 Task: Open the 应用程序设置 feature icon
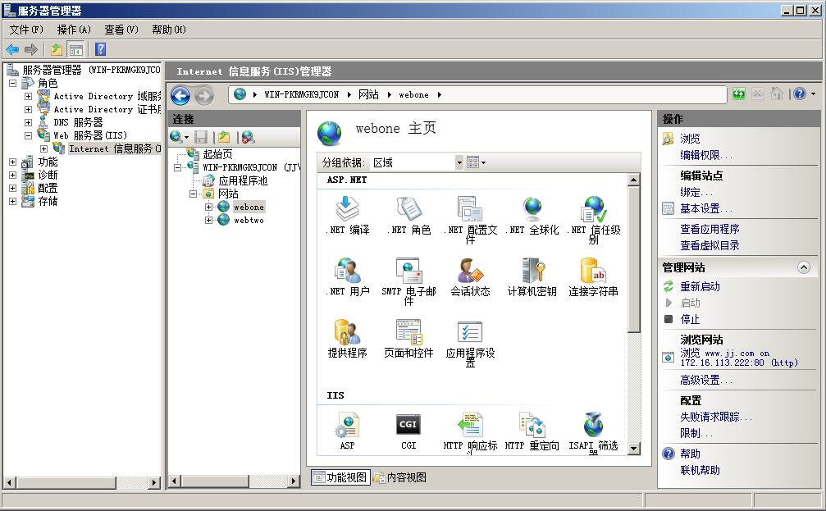(x=471, y=342)
